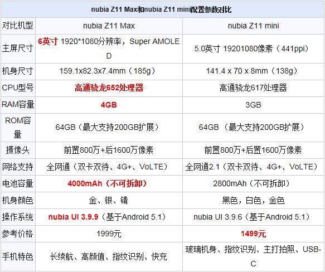Click the red nubia UI 3.9.9 text
The height and width of the screenshot is (272, 325).
pos(73,217)
